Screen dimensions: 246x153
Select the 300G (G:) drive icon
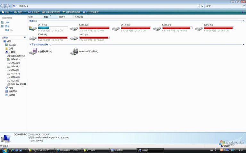[199, 28]
